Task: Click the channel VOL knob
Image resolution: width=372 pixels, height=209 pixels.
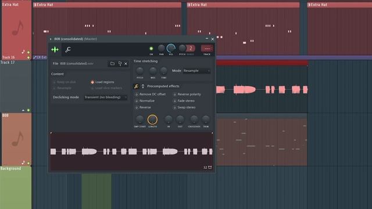Action: coord(171,48)
